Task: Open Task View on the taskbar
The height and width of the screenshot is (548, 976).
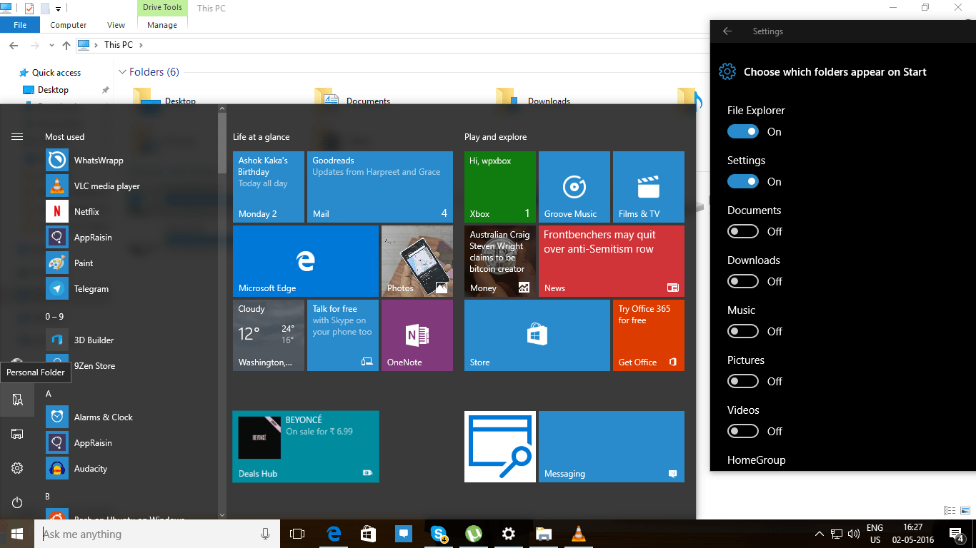Action: (x=297, y=534)
